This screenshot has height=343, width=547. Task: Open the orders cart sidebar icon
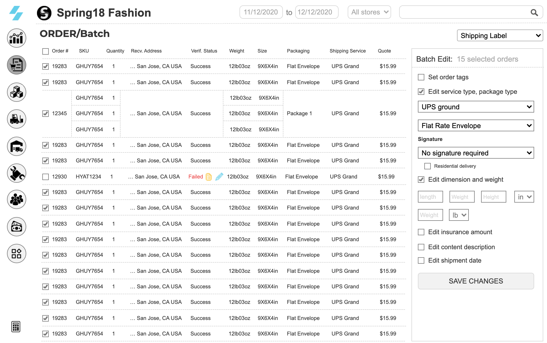(17, 65)
